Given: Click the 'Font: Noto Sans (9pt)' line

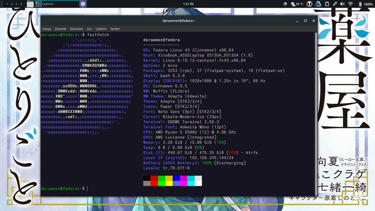Looking at the screenshot, I should [x=182, y=112].
